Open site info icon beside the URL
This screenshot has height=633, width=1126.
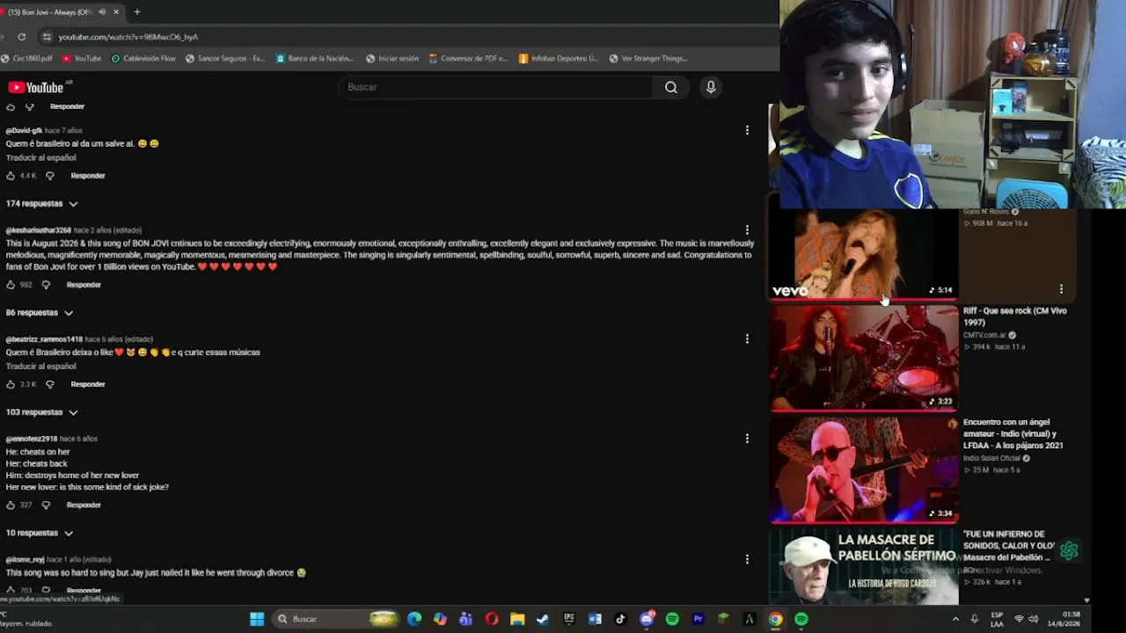click(46, 37)
